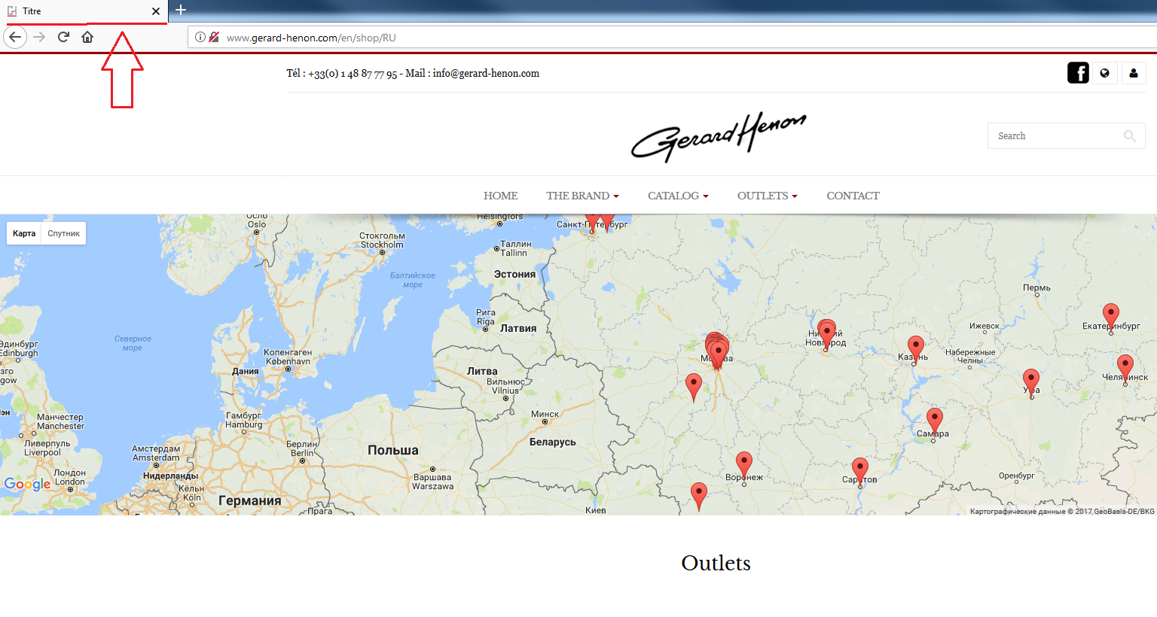
Task: Click the map pin at Челябинск
Action: pyautogui.click(x=1125, y=368)
